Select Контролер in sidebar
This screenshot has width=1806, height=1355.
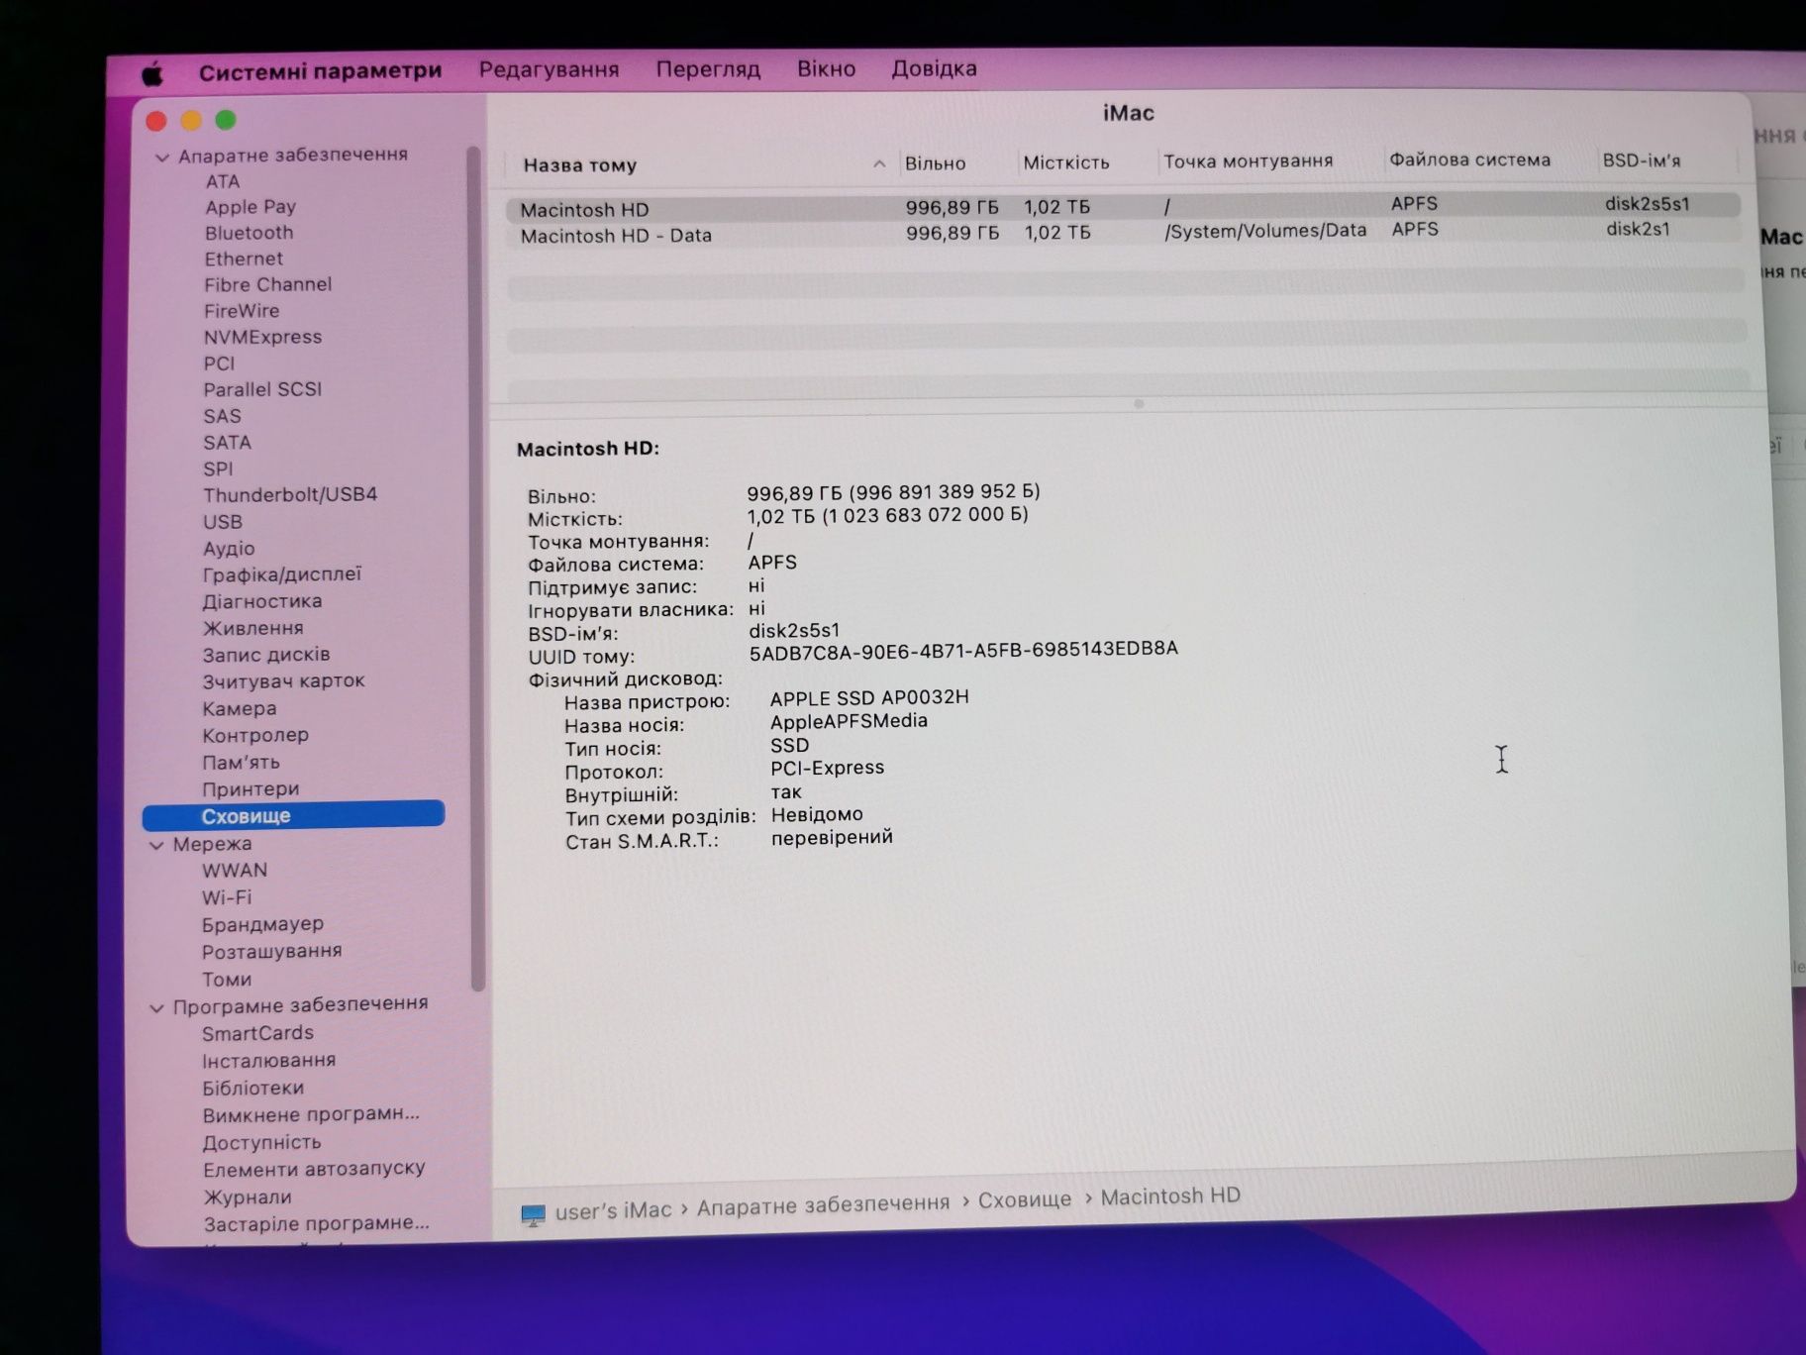255,735
